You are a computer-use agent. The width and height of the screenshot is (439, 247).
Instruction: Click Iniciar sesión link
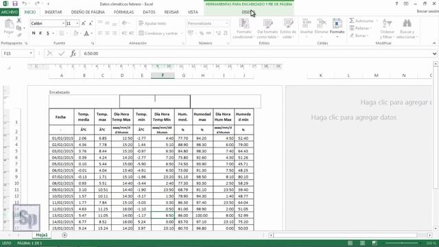(x=427, y=12)
